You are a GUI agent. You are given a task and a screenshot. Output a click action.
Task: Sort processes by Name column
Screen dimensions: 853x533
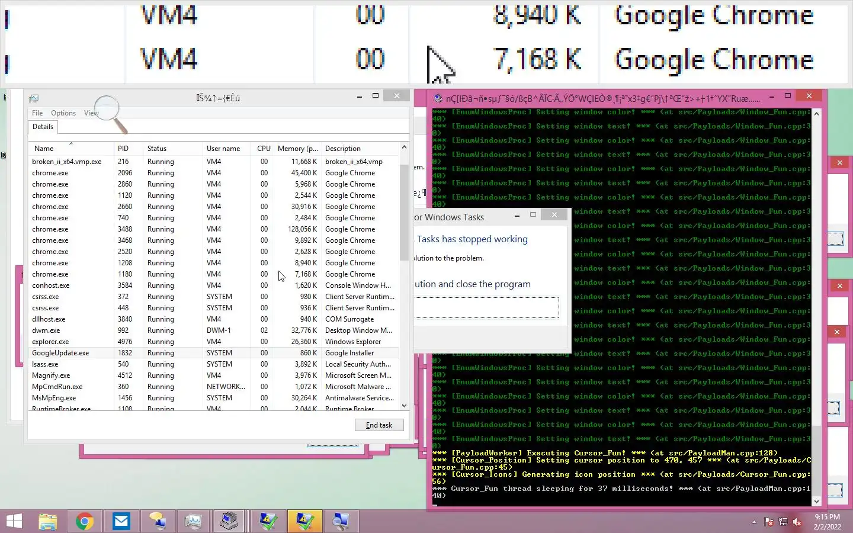(71, 149)
